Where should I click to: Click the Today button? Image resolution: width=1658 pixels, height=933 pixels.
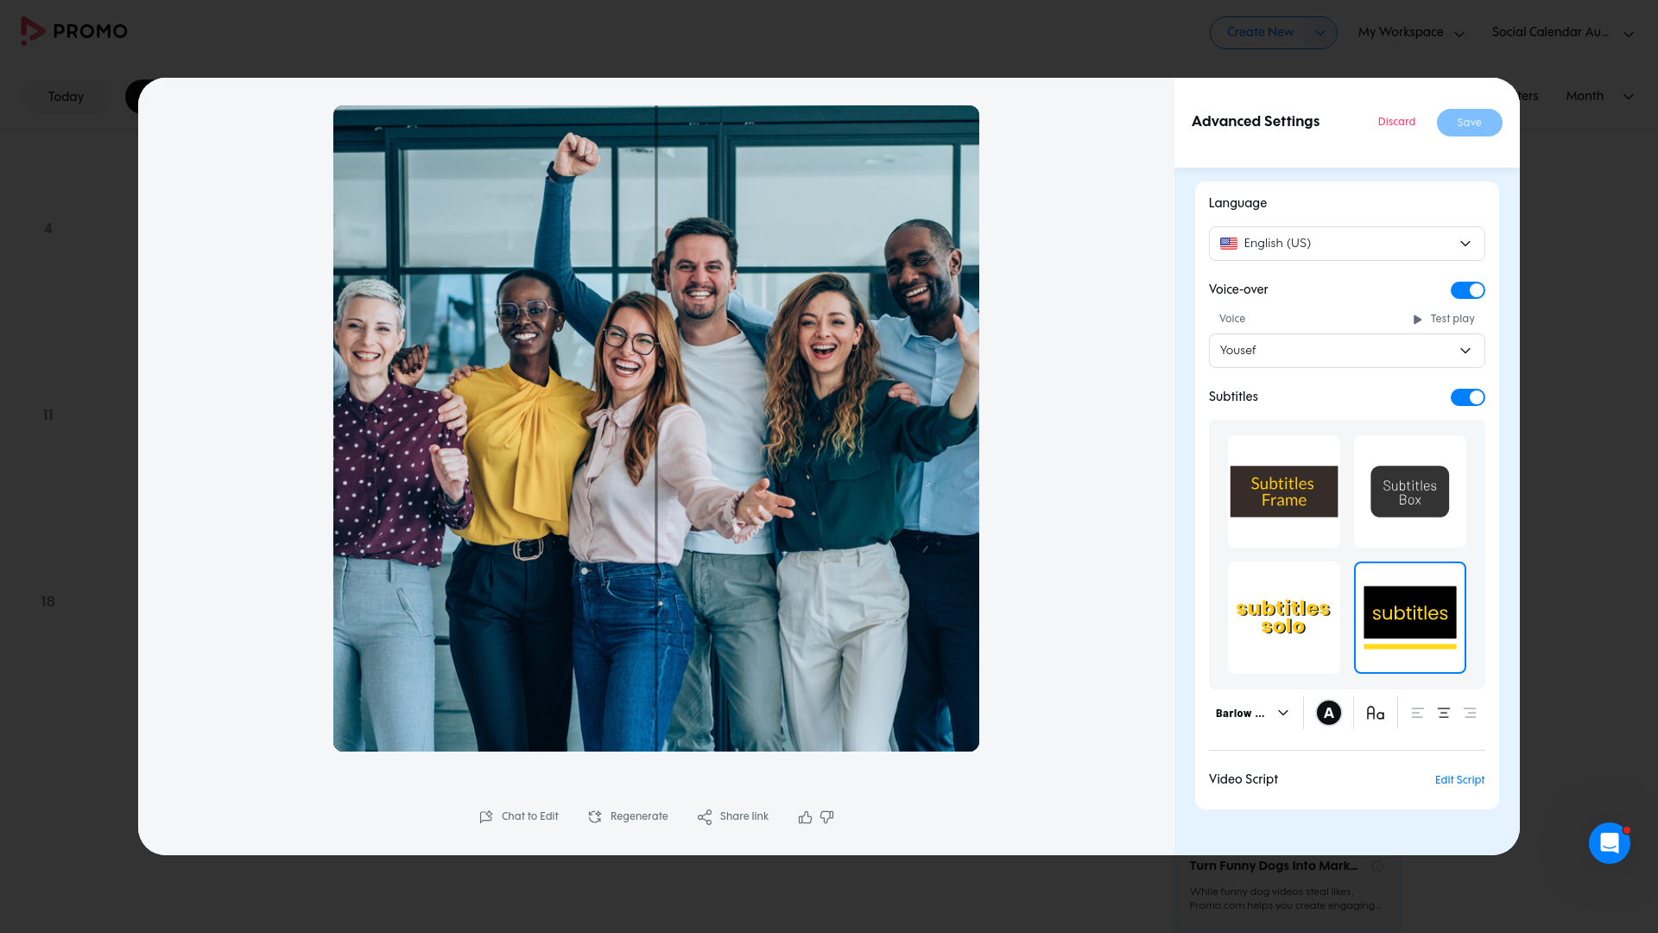pos(66,97)
